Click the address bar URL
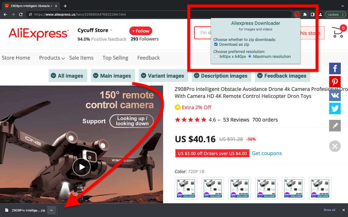This screenshot has height=217, width=348. (80, 15)
